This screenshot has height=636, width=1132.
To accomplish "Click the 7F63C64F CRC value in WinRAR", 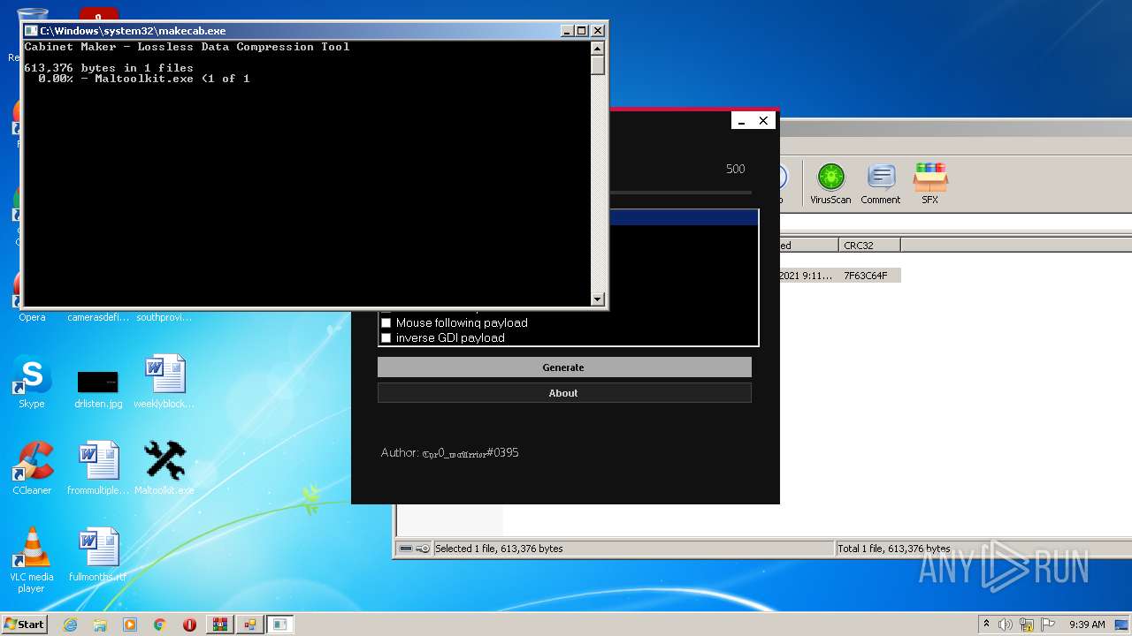I will pos(865,276).
